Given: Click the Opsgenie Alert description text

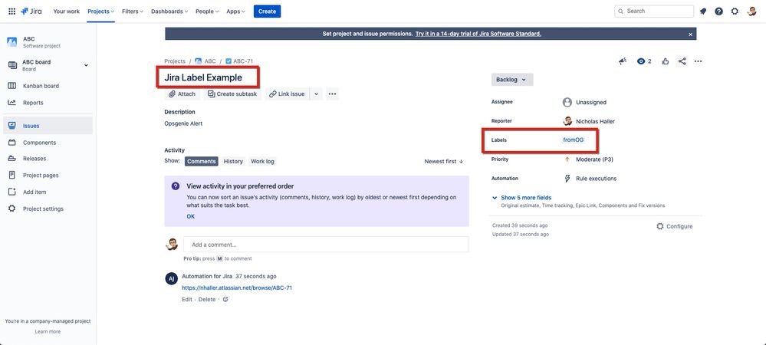Looking at the screenshot, I should (x=183, y=123).
